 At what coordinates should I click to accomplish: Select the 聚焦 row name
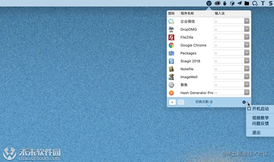pos(184,85)
